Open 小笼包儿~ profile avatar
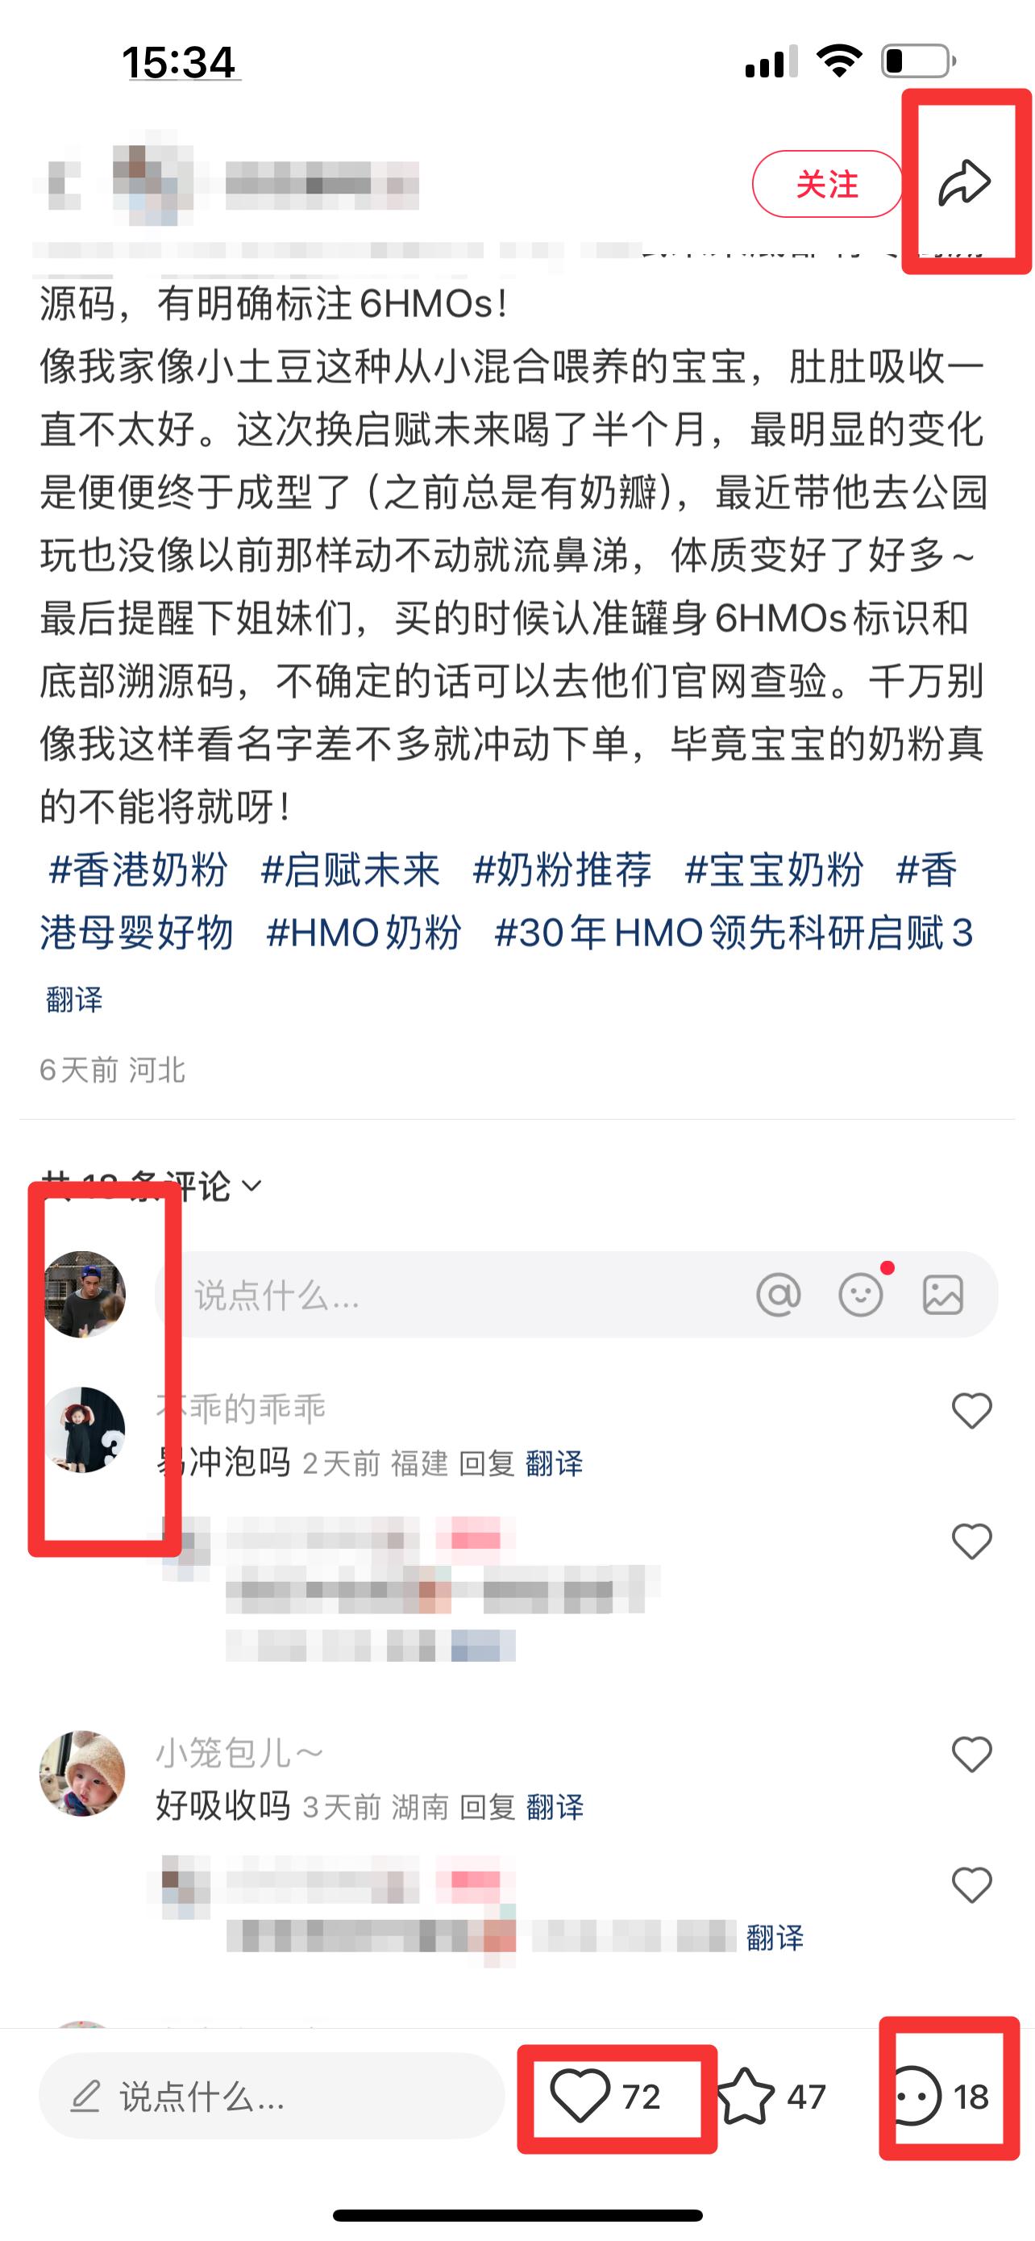1035x2241 pixels. point(82,1773)
